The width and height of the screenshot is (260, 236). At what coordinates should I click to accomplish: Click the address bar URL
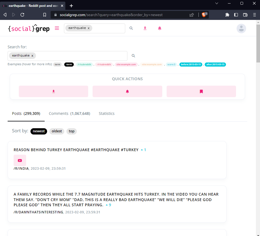[111, 15]
